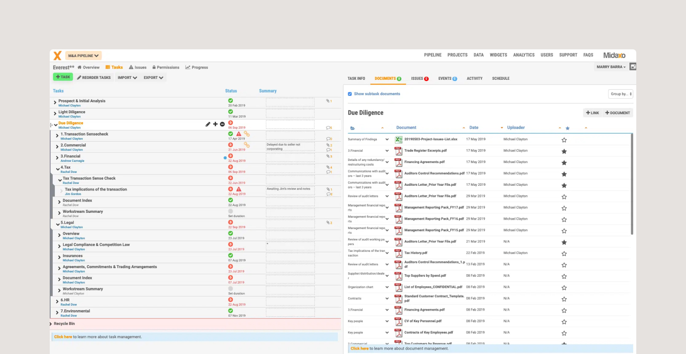Click red D status icon on 3.Financial row
Viewport: 686px width, 354px height.
(231, 156)
